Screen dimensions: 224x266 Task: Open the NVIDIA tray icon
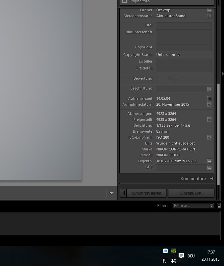point(173,251)
